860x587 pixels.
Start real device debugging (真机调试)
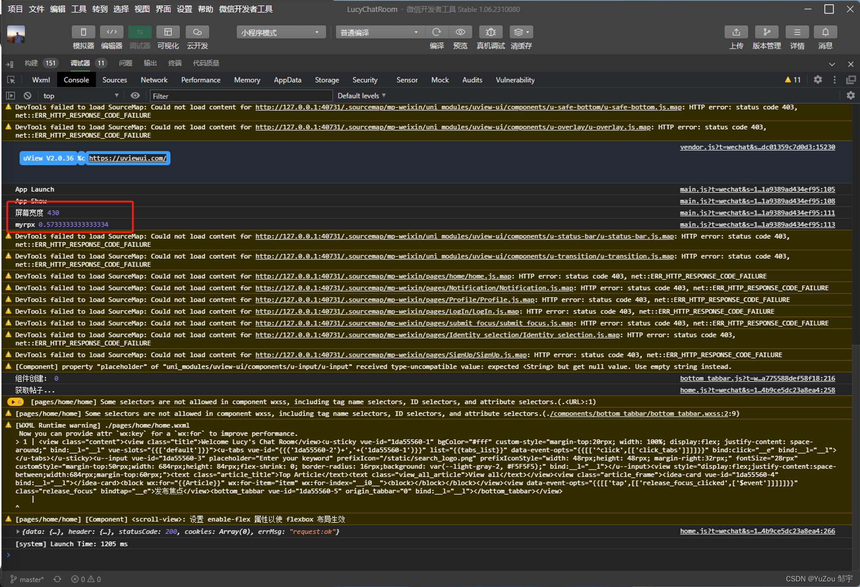(x=491, y=32)
